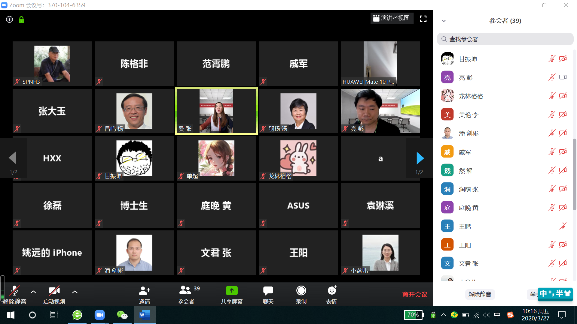The width and height of the screenshot is (577, 324).
Task: Open the Reactions emoji menu
Action: click(332, 291)
